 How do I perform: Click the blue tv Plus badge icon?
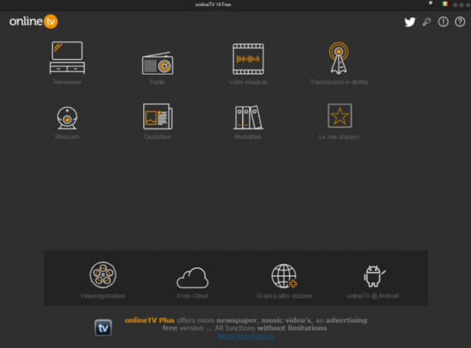[x=103, y=327]
